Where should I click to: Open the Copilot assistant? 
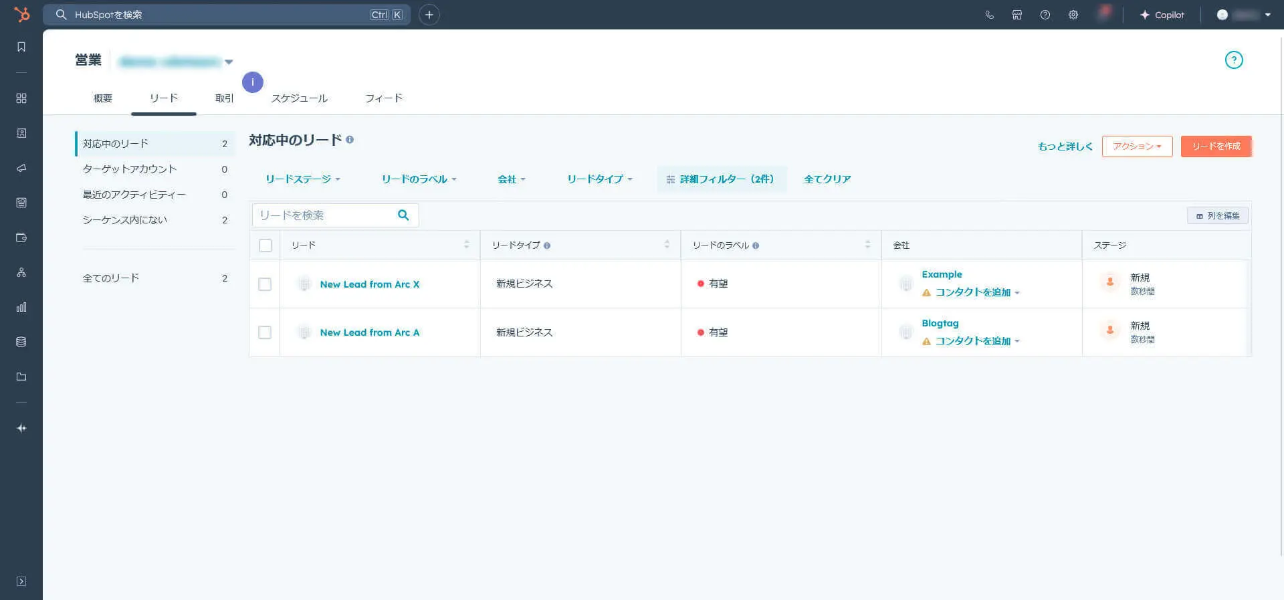1162,15
